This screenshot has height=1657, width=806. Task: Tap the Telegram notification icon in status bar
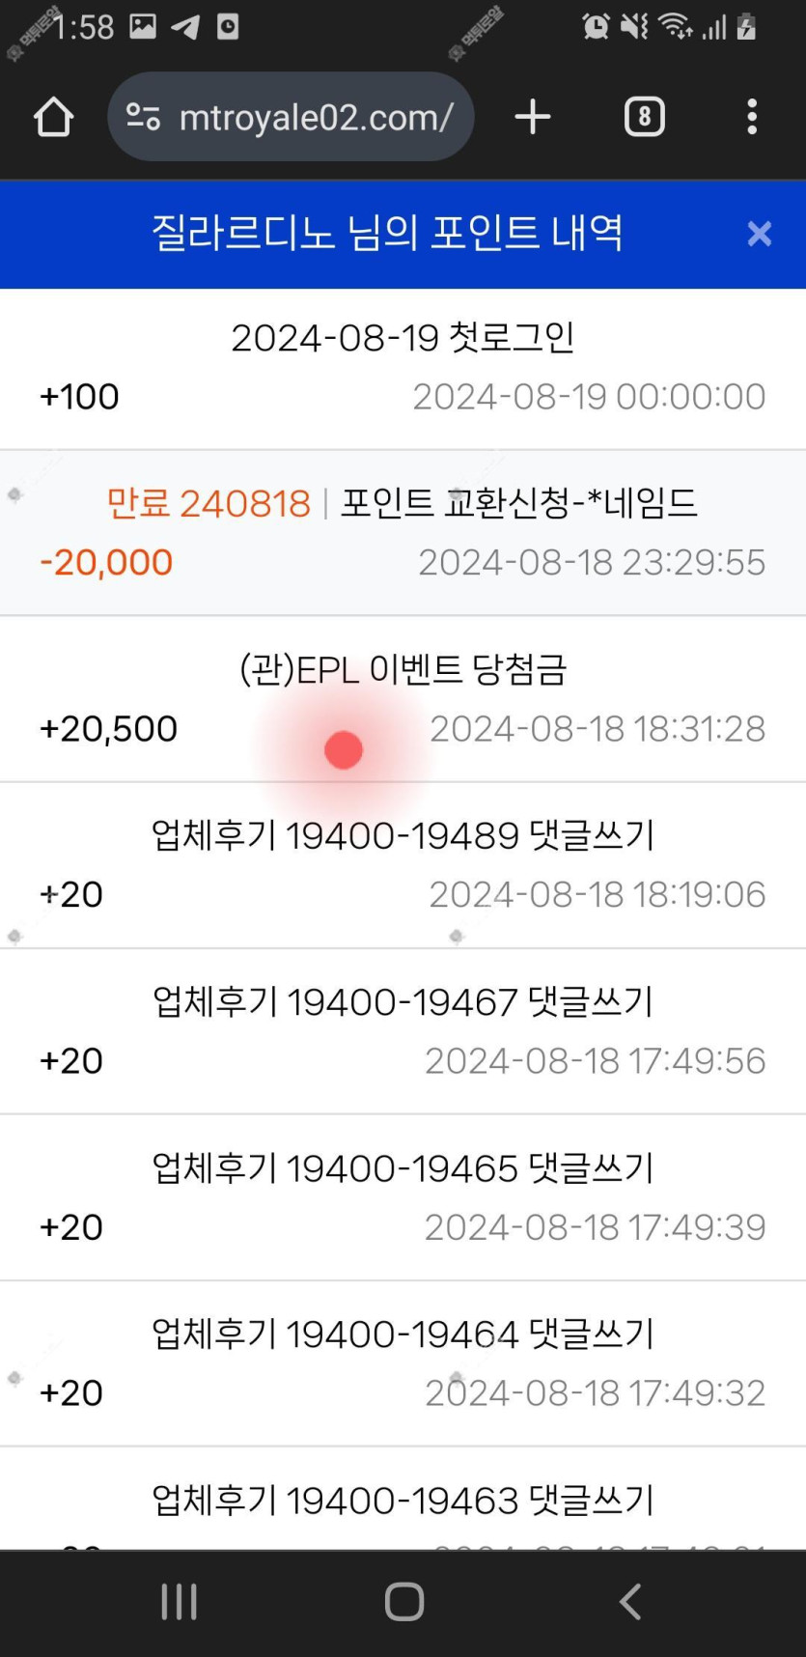pos(185,27)
